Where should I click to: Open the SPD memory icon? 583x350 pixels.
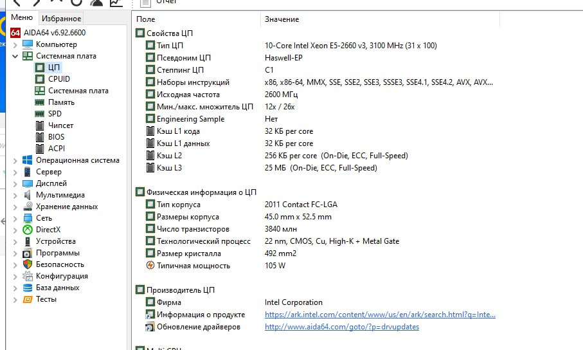click(40, 114)
